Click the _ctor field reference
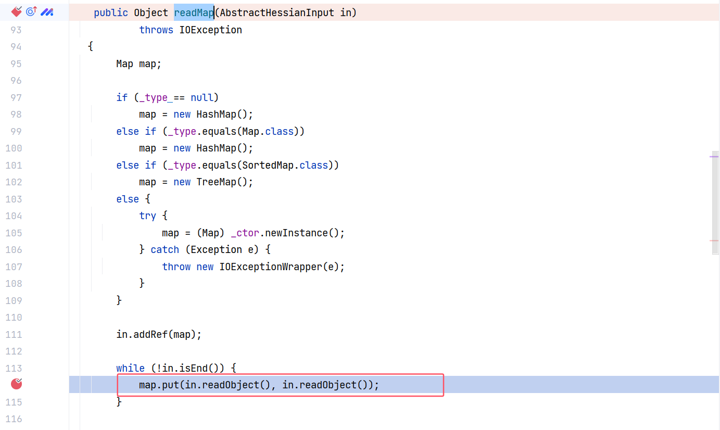This screenshot has height=430, width=720. [x=245, y=233]
